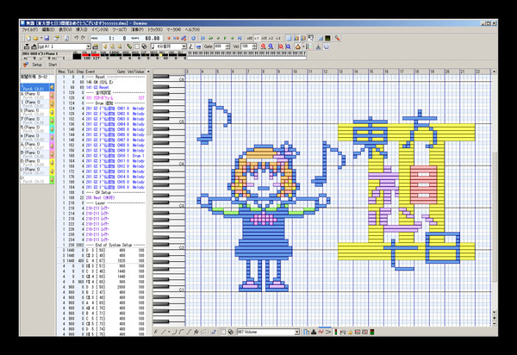Mute the cyan track speaker icon
Image resolution: width=517 pixels, height=355 pixels.
point(52,129)
